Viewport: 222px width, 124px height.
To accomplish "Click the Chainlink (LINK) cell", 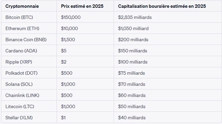I will pos(22,95).
